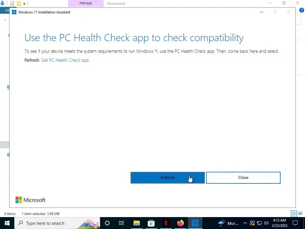Open Task View on the taskbar
The image size is (305, 229).
click(x=122, y=223)
